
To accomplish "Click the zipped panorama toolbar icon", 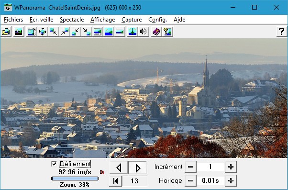I will [133, 32].
